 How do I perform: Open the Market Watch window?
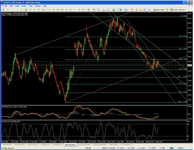pyautogui.click(x=132, y=10)
